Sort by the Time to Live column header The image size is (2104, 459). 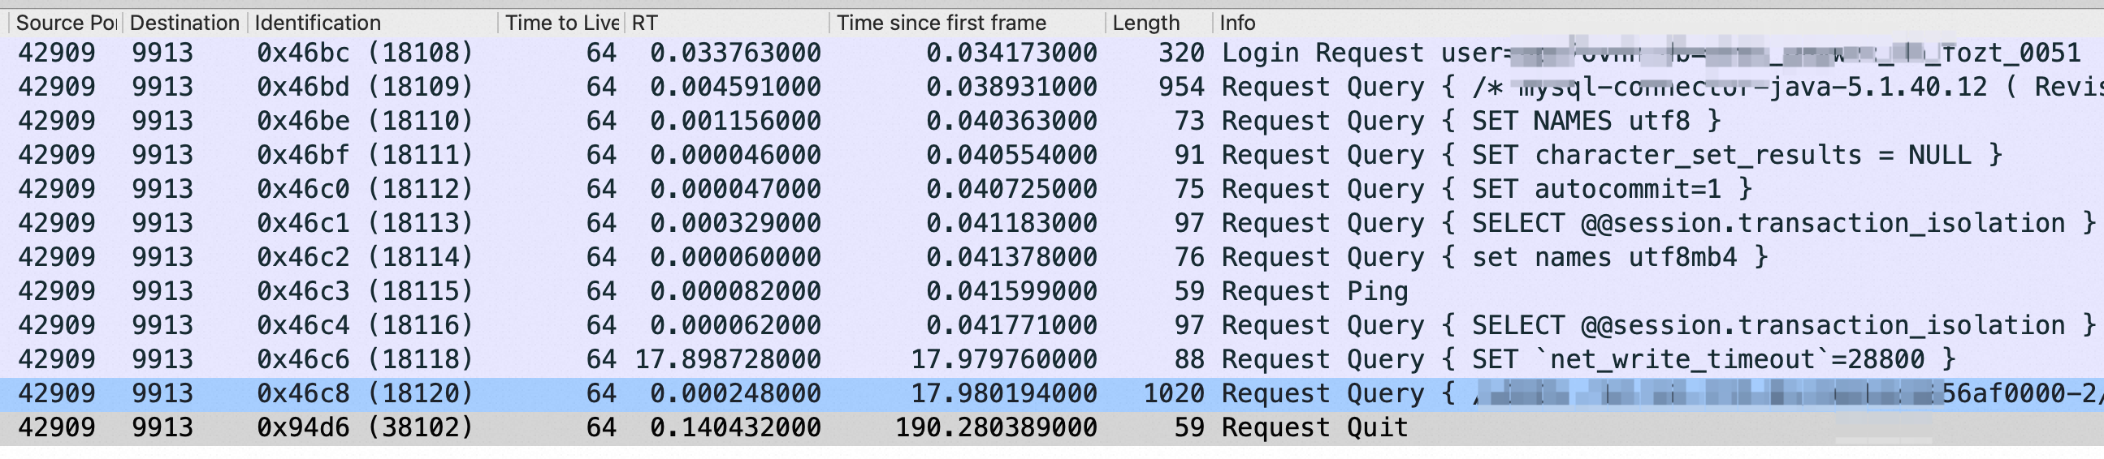[x=561, y=23]
